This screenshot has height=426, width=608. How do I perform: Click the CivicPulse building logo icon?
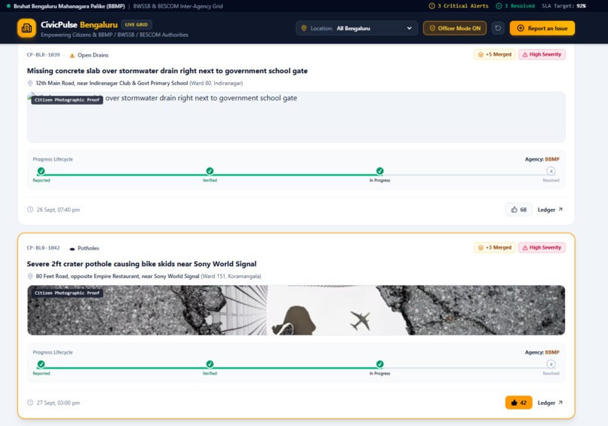coord(26,28)
